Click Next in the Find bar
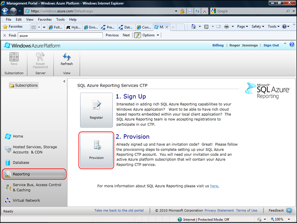This screenshot has height=223, width=297. point(126,35)
